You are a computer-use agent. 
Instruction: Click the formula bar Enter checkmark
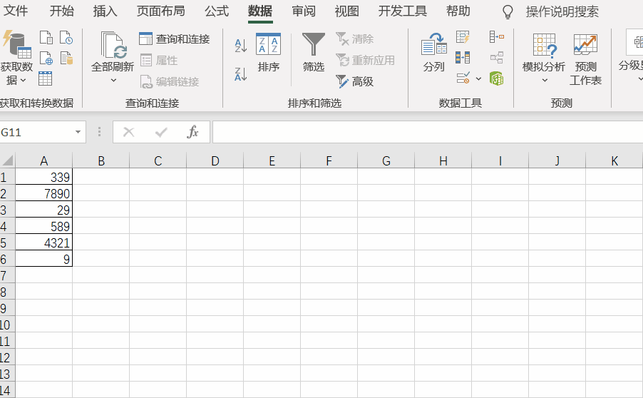click(x=161, y=132)
